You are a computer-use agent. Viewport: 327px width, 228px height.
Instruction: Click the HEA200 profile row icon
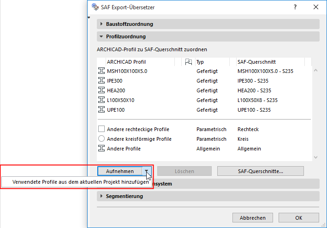click(x=101, y=90)
